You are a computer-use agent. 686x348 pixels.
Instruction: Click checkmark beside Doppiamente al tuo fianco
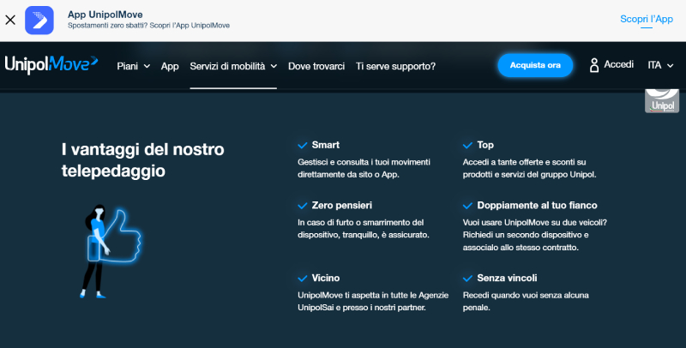tap(467, 206)
